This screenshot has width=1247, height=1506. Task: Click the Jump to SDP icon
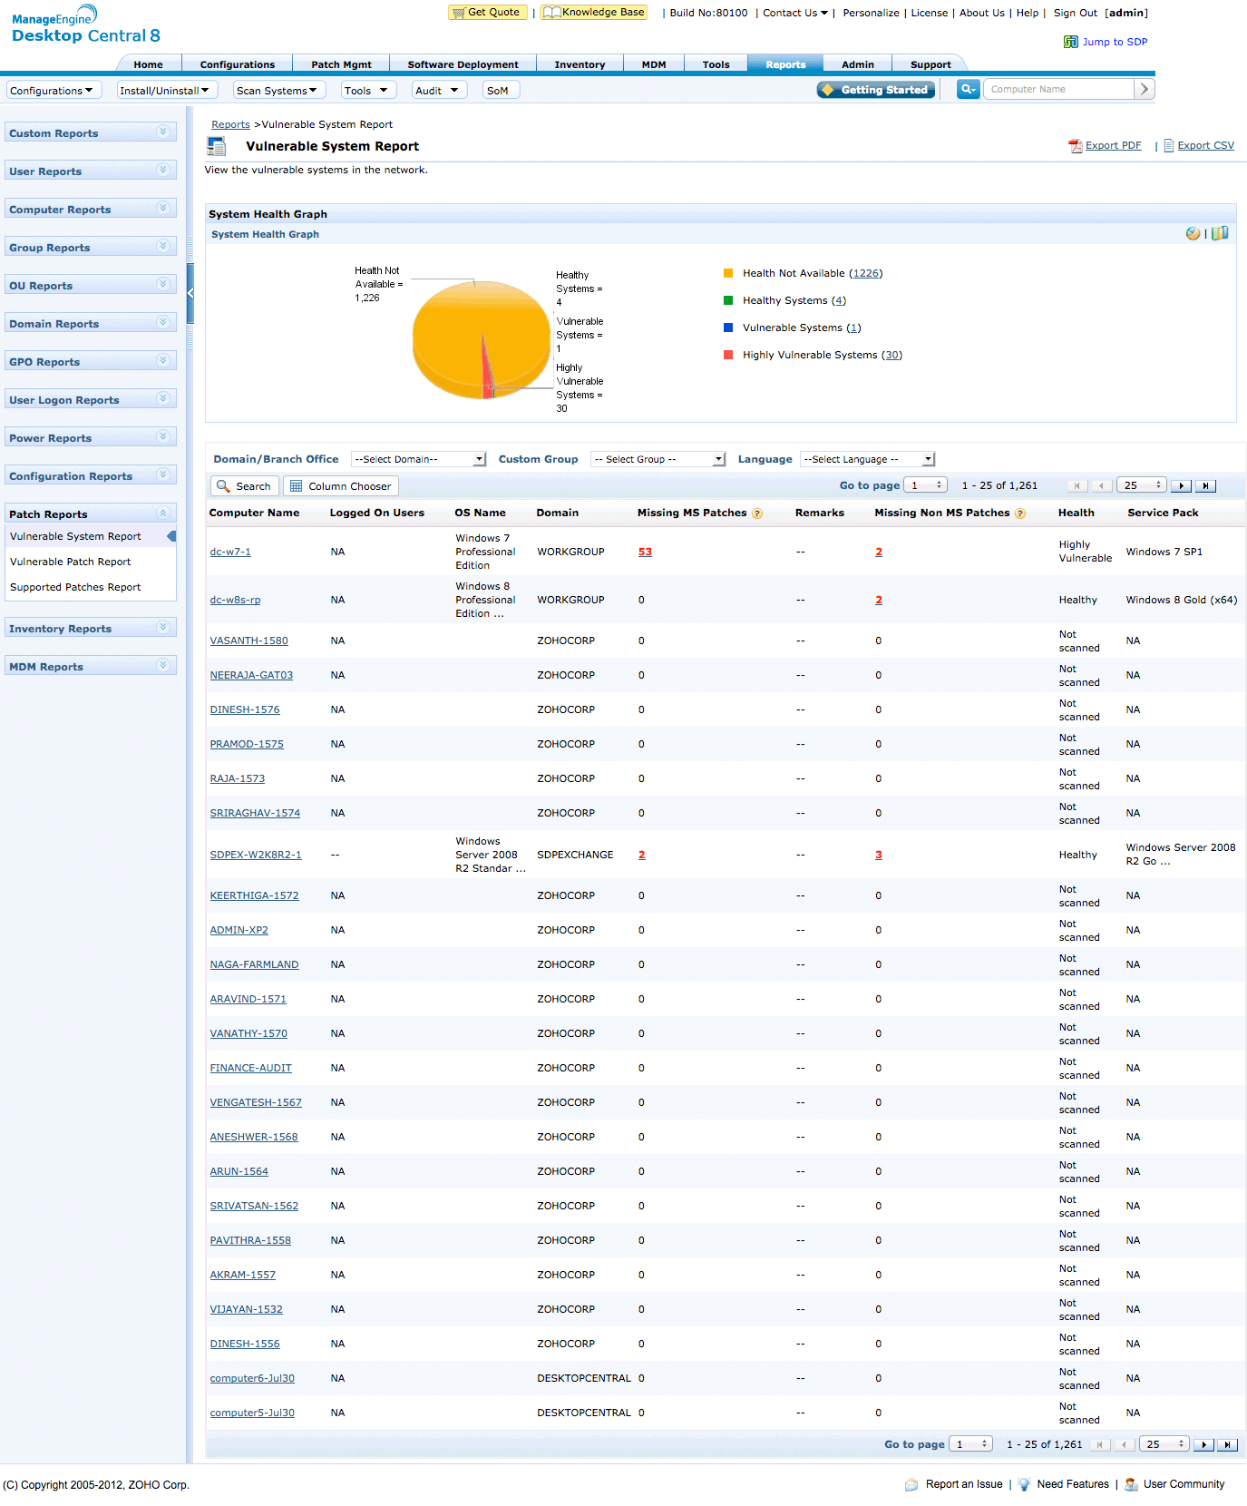click(x=1070, y=42)
